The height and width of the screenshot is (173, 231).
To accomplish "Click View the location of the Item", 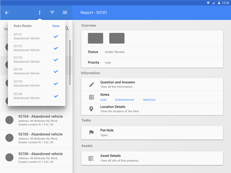I will point(120,111).
